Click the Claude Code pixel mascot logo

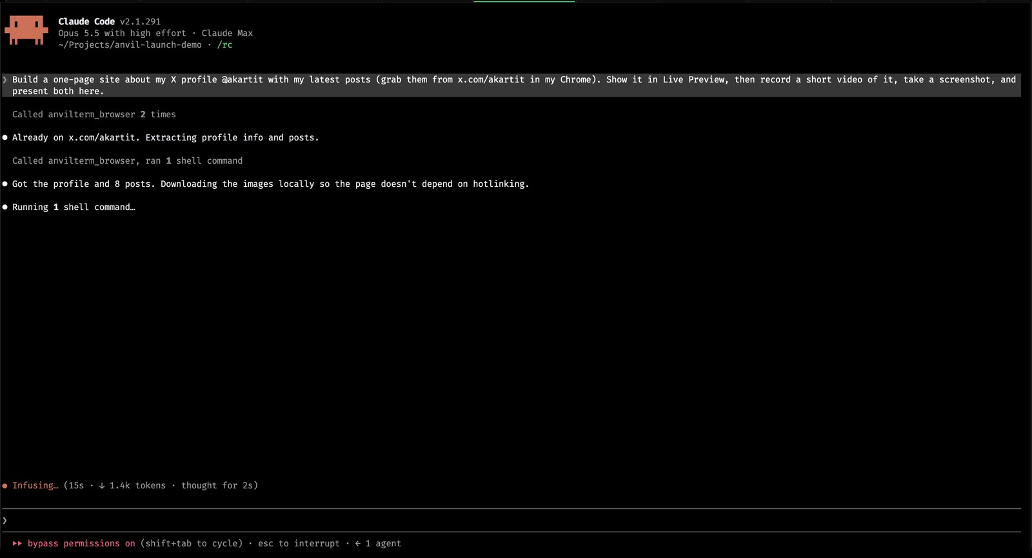pyautogui.click(x=26, y=30)
